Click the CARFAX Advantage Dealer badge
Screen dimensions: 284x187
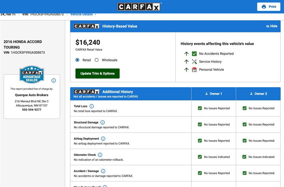(x=32, y=75)
